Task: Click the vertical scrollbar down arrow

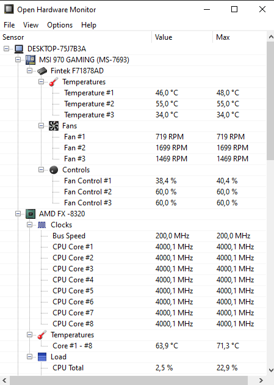Action: (x=271, y=370)
